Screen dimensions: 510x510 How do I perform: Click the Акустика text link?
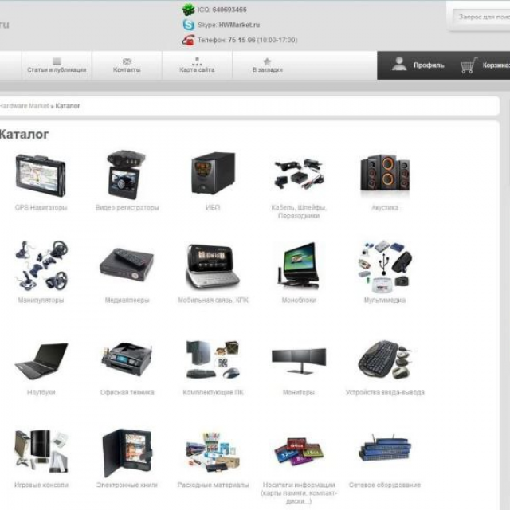[385, 207]
